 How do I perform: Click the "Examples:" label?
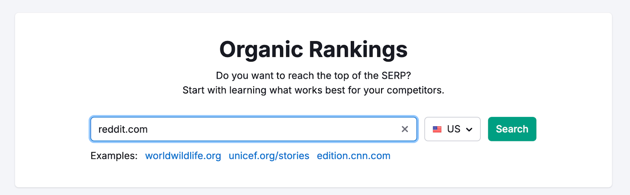(x=114, y=156)
